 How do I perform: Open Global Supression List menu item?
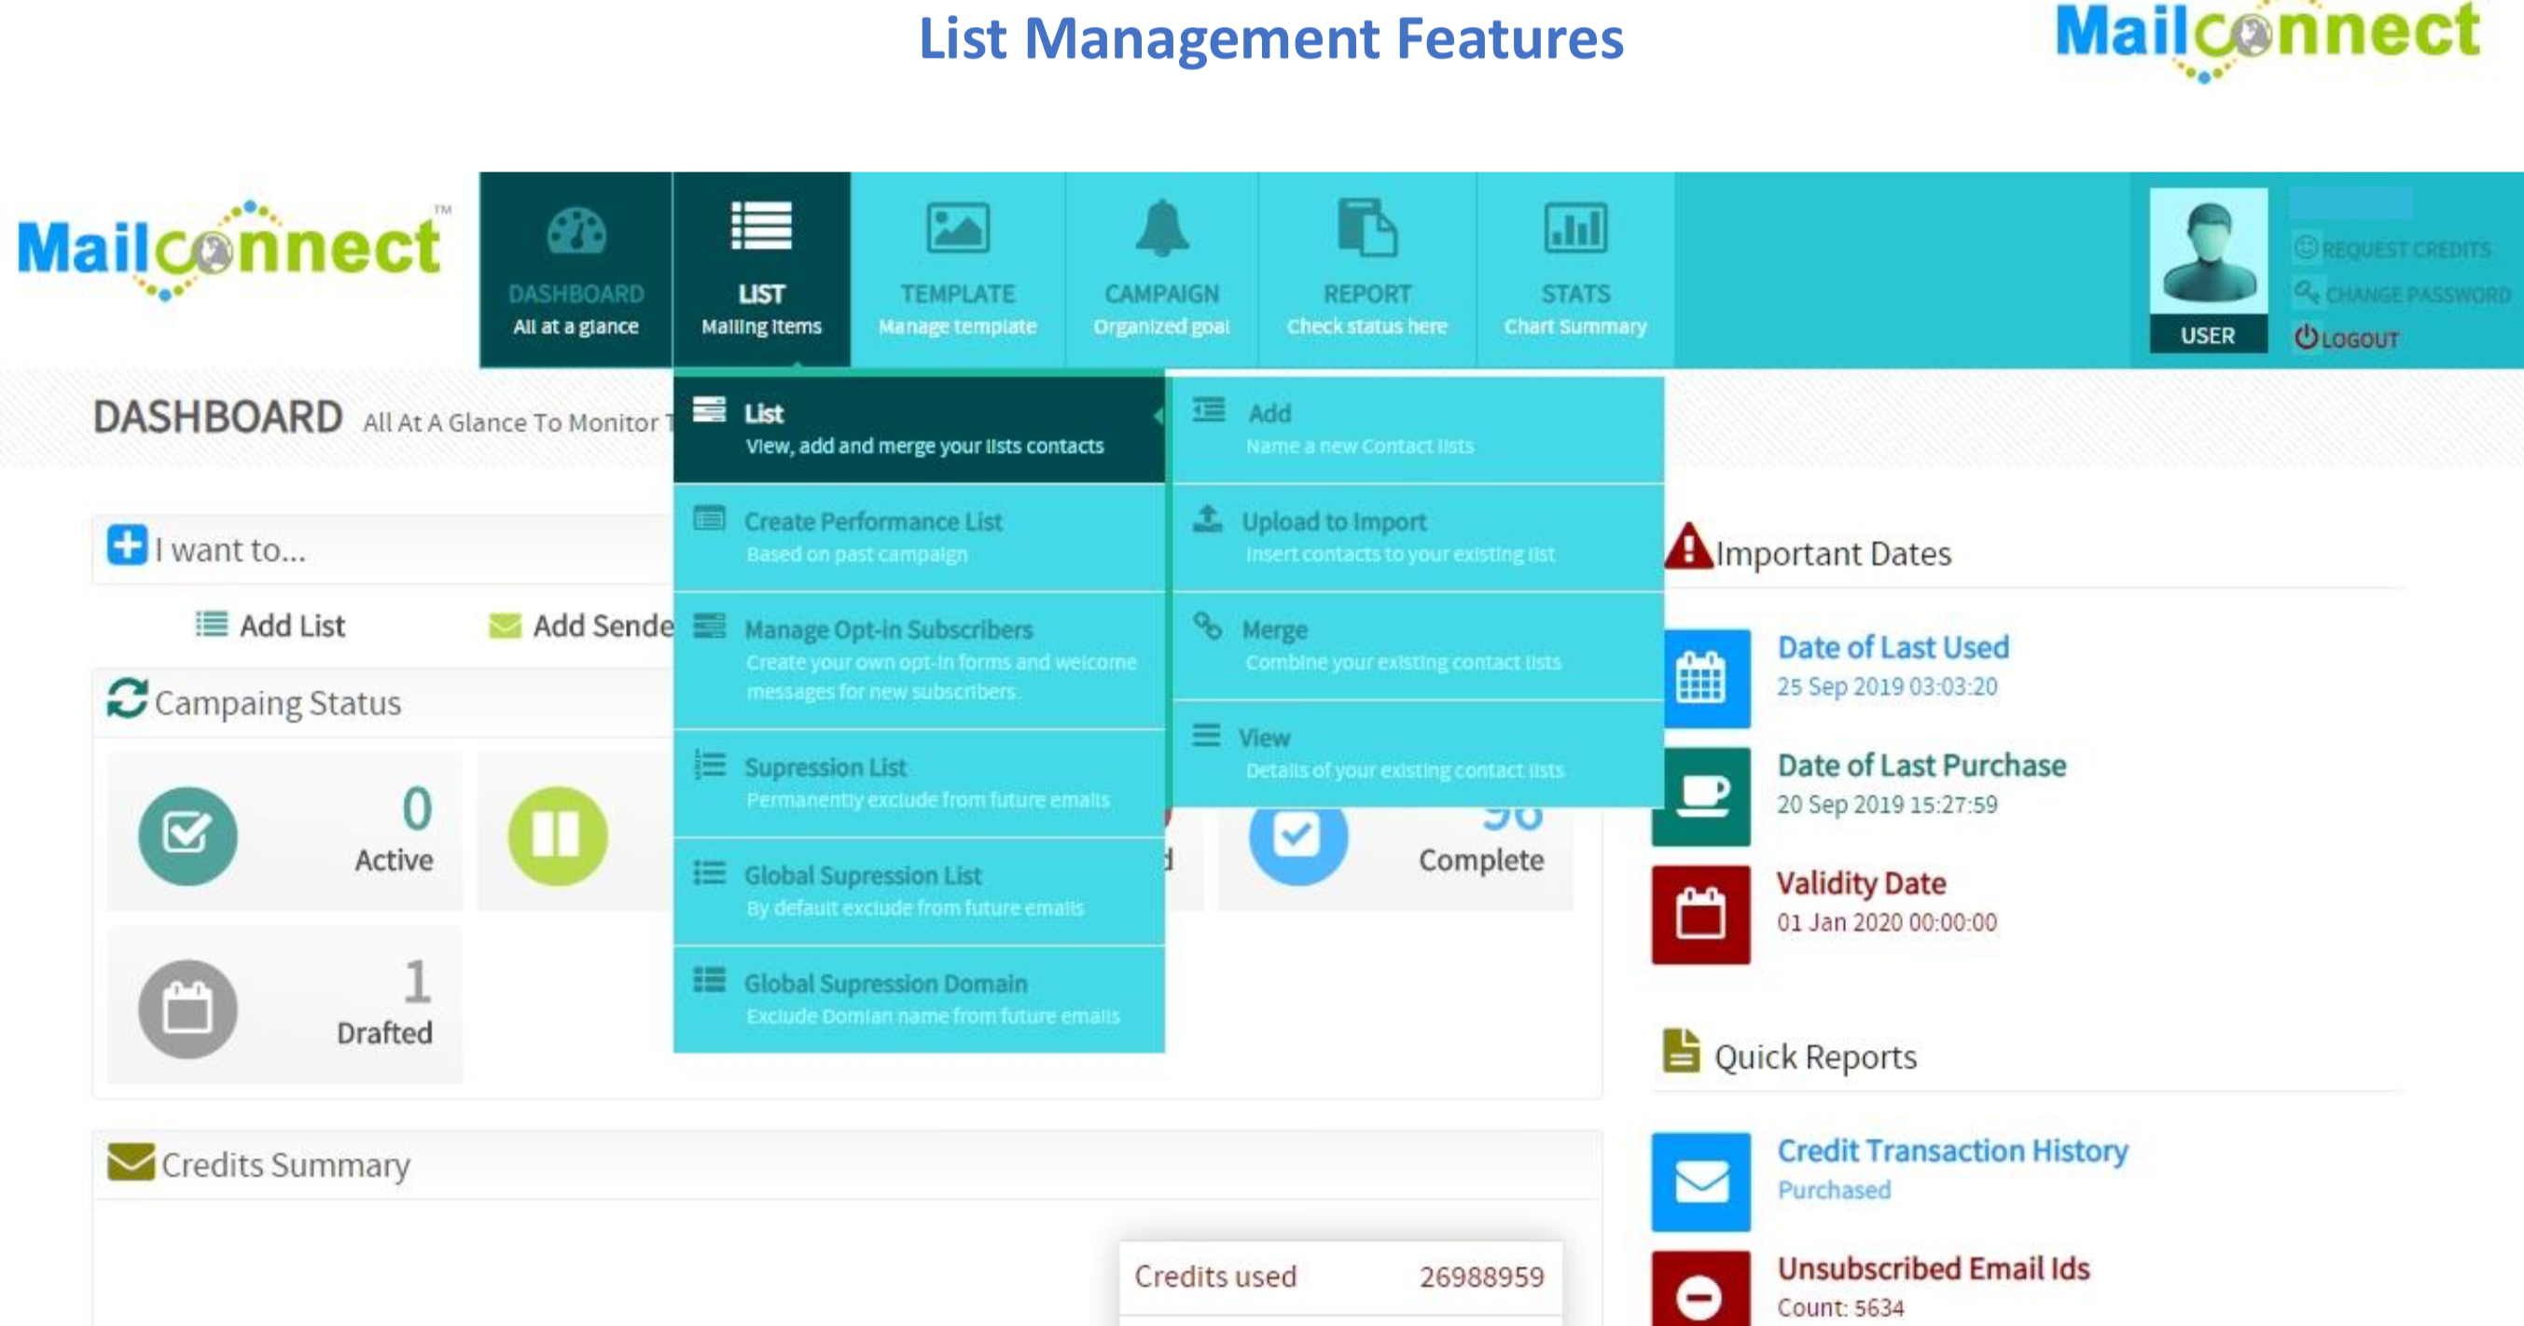click(x=919, y=891)
